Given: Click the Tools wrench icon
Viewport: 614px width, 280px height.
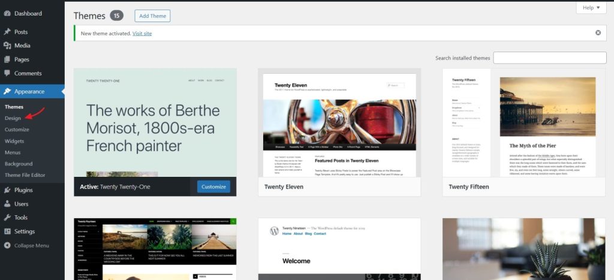Looking at the screenshot, I should point(7,217).
